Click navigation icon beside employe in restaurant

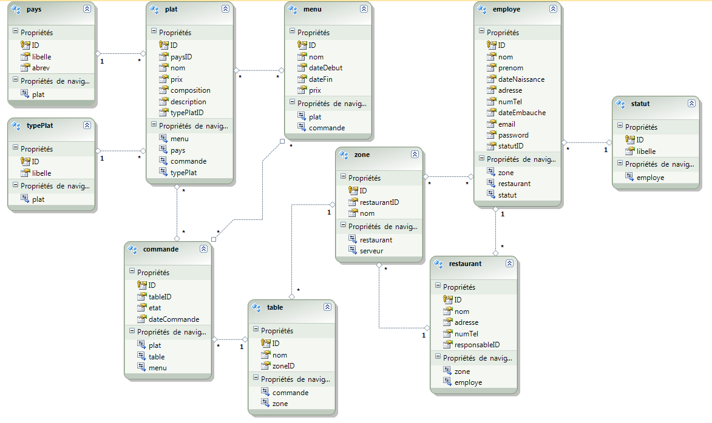tap(448, 382)
